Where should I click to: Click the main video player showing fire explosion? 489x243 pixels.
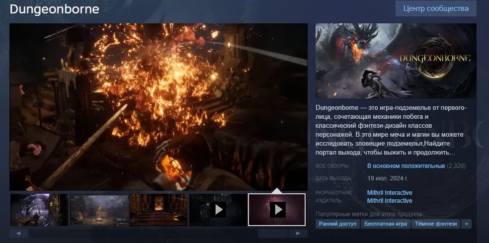(x=159, y=107)
